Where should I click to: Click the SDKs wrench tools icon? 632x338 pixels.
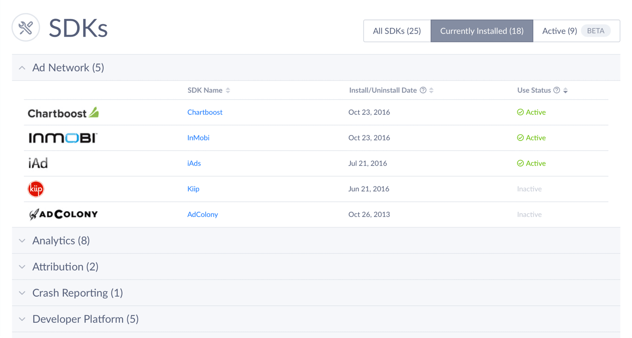(x=26, y=28)
